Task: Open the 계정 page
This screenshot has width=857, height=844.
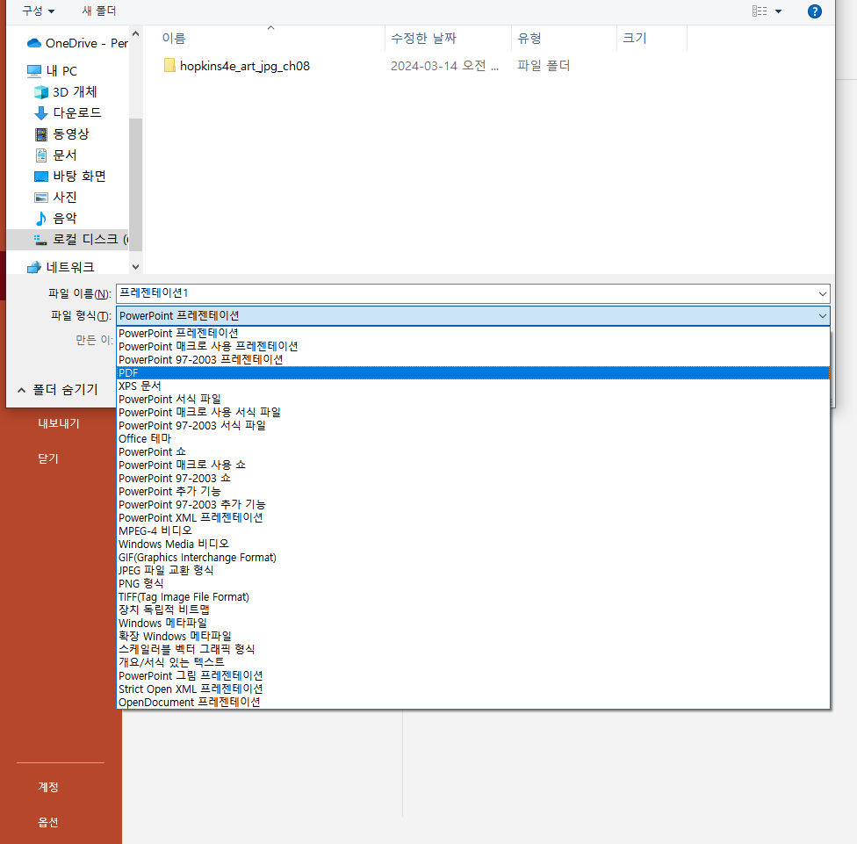Action: click(47, 787)
